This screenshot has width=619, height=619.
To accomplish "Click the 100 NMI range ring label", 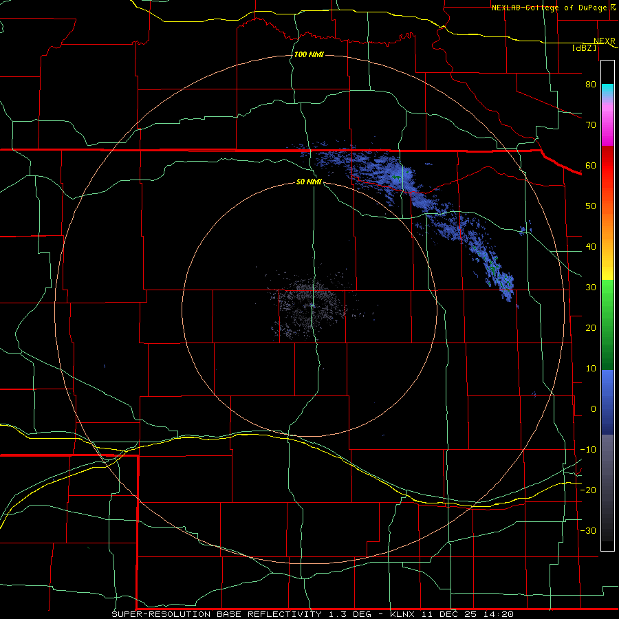I will pyautogui.click(x=309, y=54).
